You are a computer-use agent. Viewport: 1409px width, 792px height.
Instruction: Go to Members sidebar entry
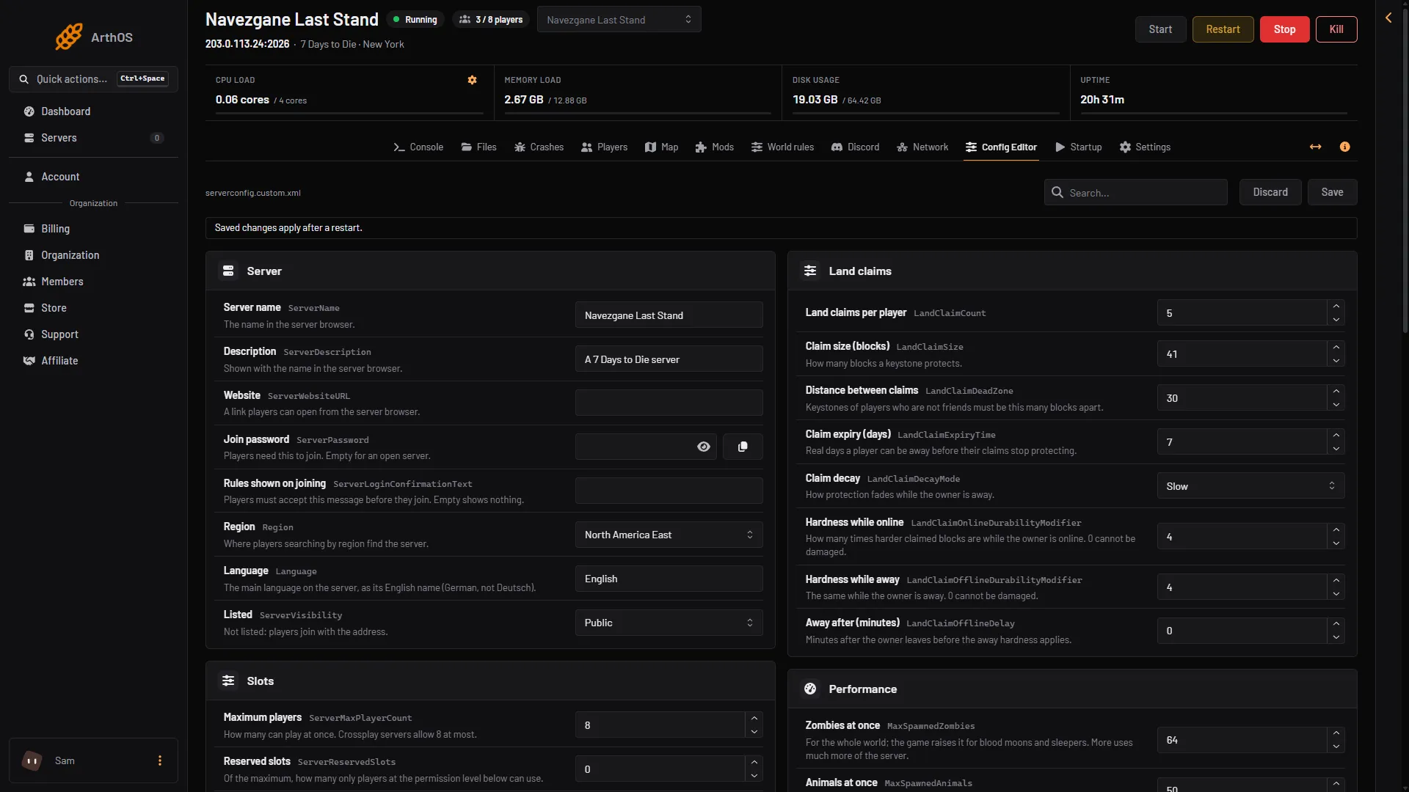coord(93,282)
